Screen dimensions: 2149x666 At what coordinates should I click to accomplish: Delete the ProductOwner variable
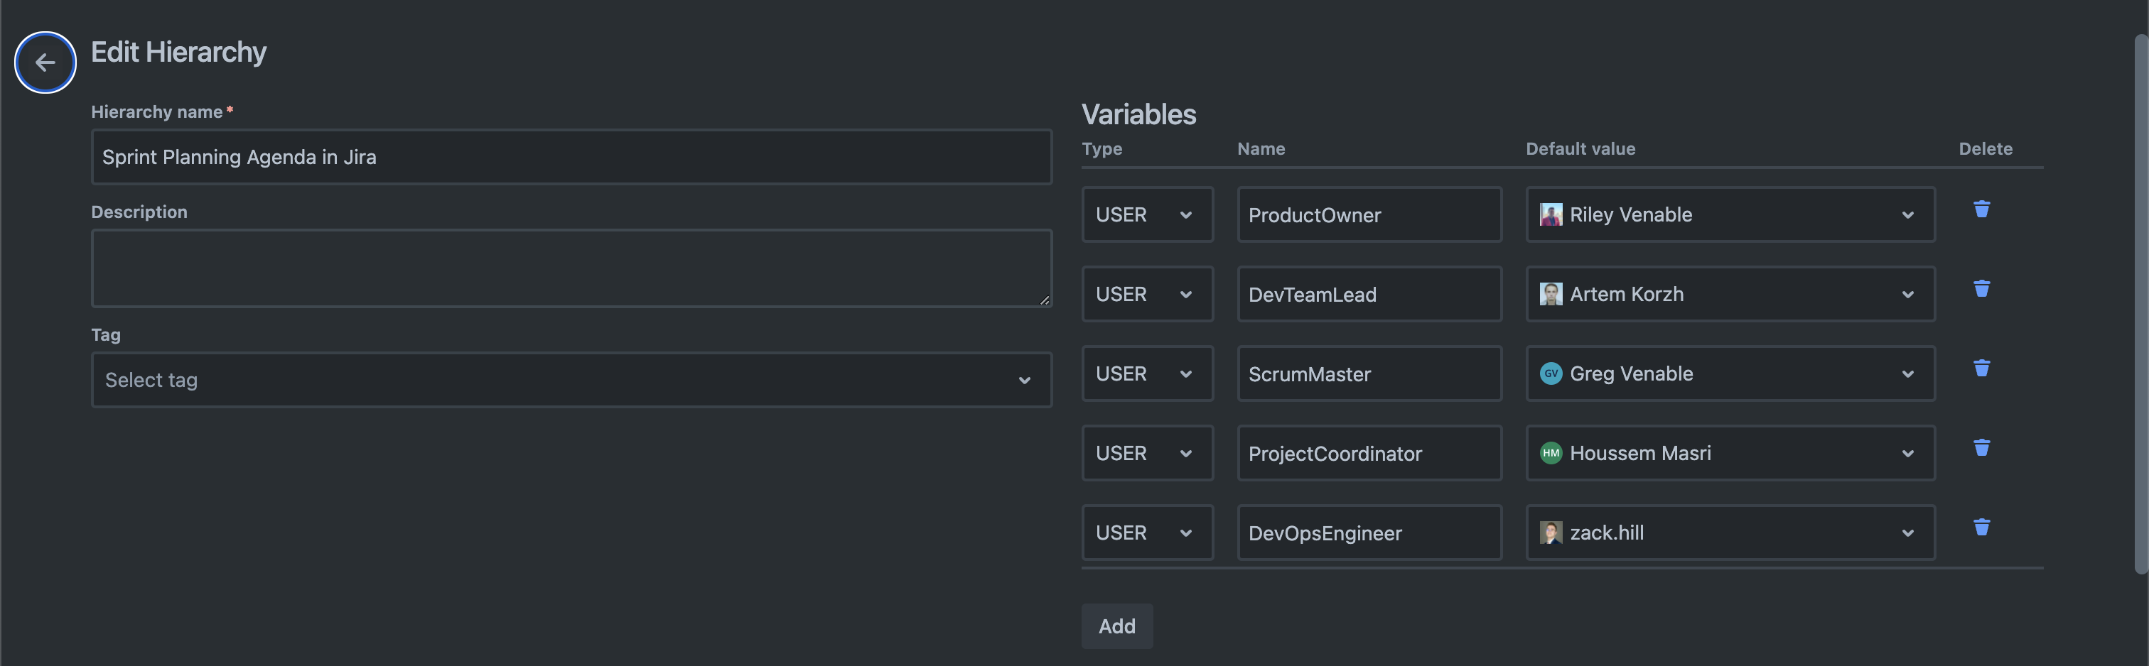click(1981, 209)
